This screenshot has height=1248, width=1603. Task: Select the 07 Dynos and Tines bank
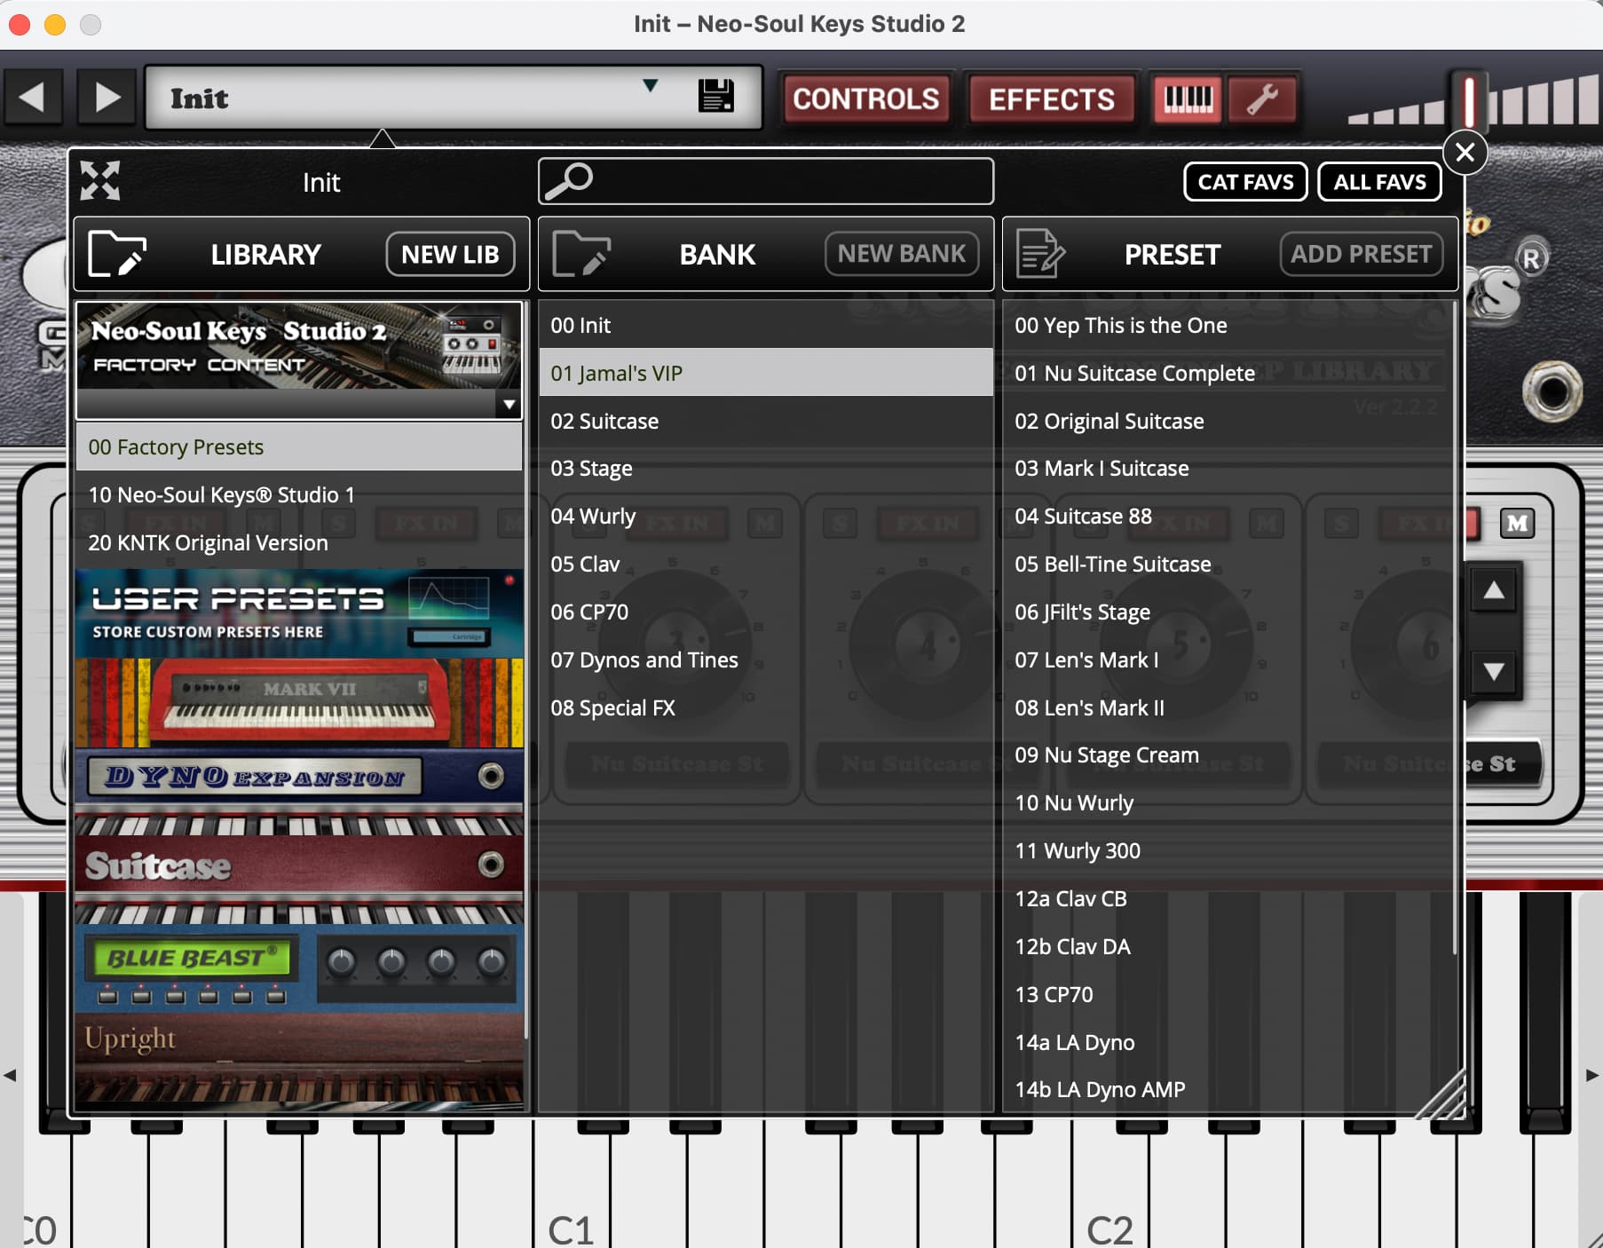click(766, 660)
